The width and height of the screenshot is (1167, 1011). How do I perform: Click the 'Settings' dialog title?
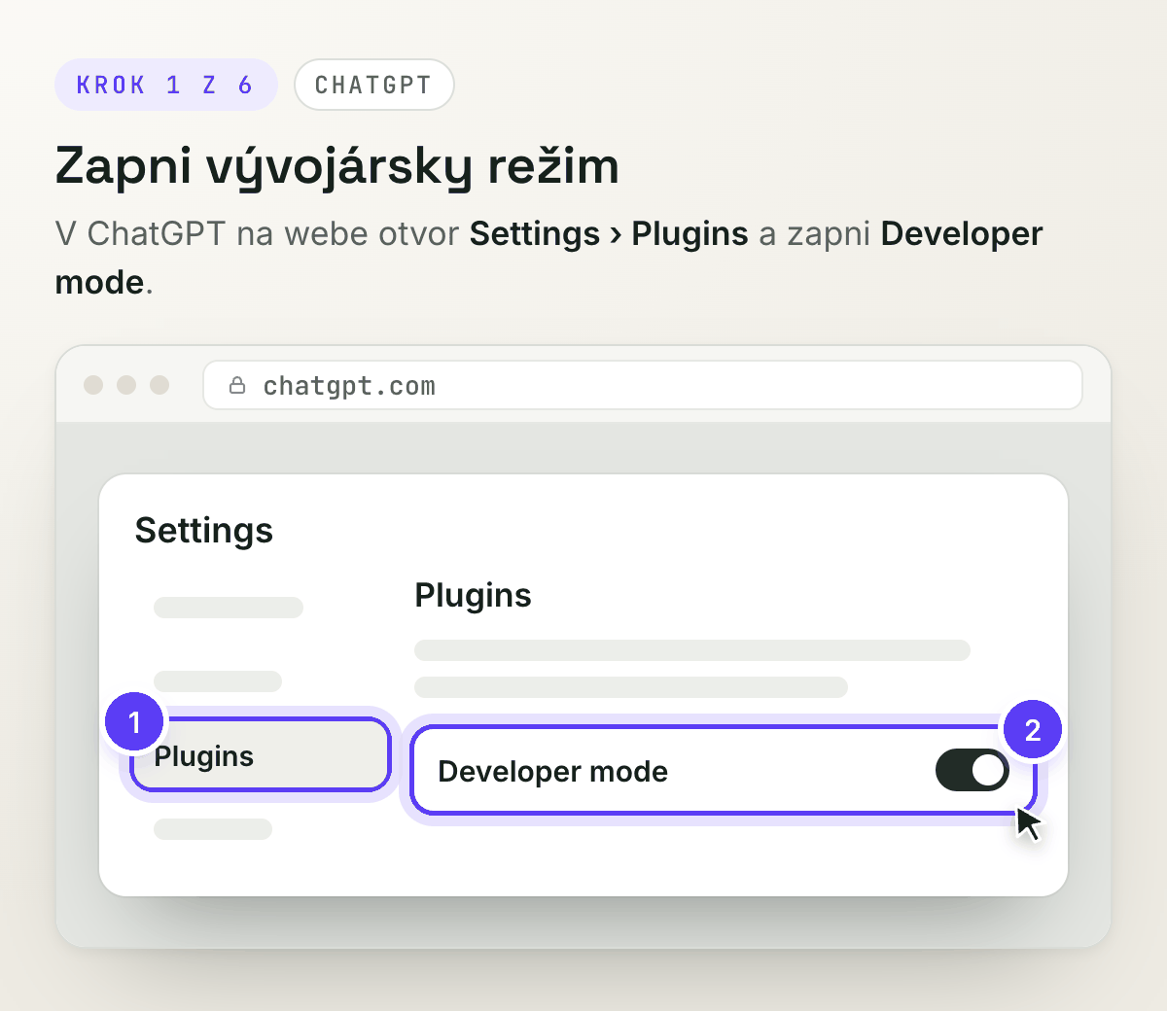click(204, 531)
